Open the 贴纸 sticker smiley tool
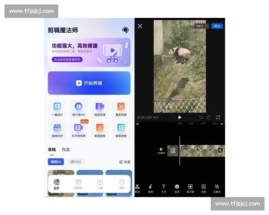This screenshot has width=269, height=215. click(177, 189)
